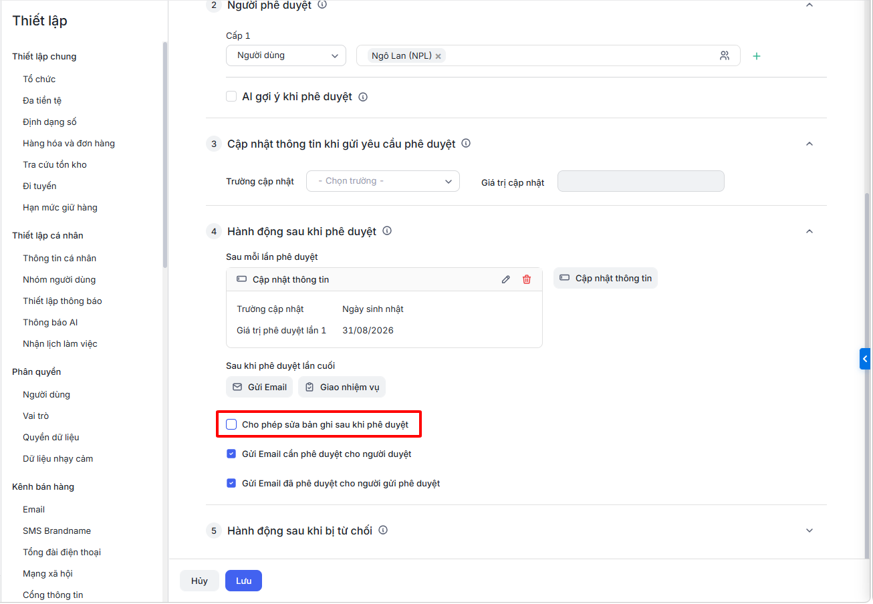Image resolution: width=873 pixels, height=604 pixels.
Task: Open the Người dùng dropdown under Cấp 1
Action: [286, 55]
